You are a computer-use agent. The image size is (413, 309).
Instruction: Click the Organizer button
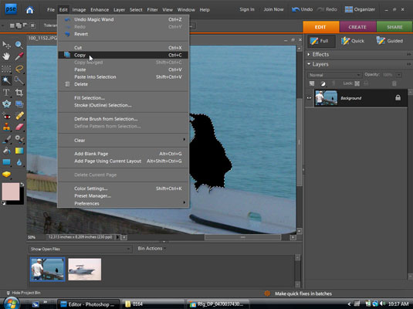click(x=360, y=9)
